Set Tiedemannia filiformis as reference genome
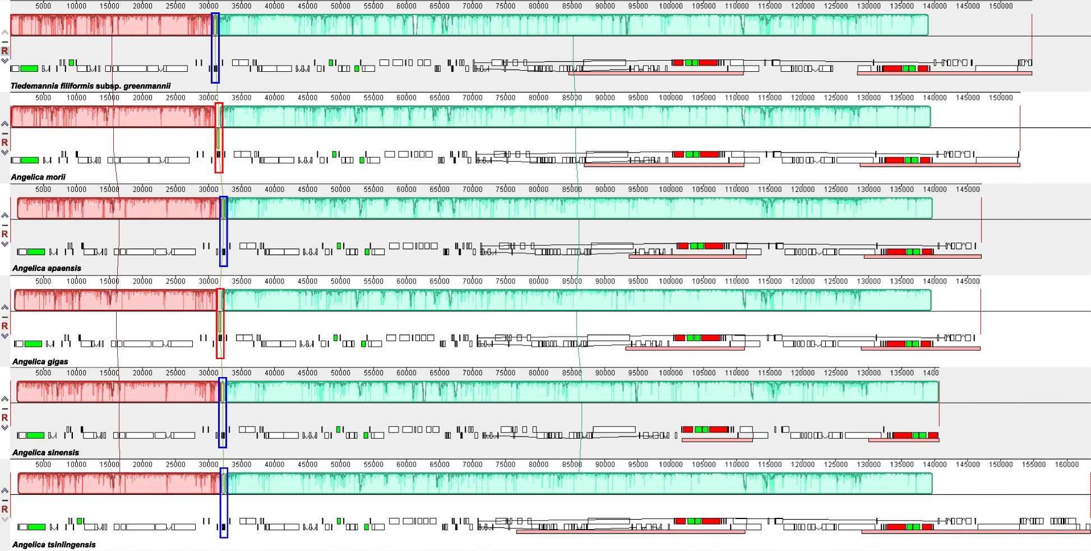The width and height of the screenshot is (1091, 551). point(4,51)
